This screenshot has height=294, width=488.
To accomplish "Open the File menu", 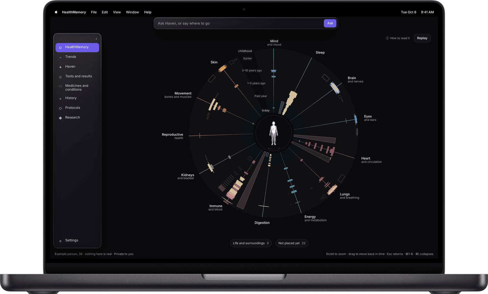I will click(x=94, y=12).
